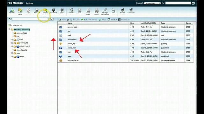Screen dimensions: 204x114
Task: Click the Download toolbar icon
Action: pyautogui.click(x=54, y=11)
